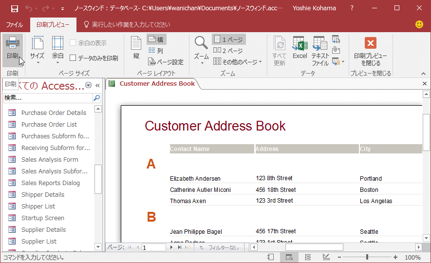Open Supplier Details in the navigation pane
Image resolution: width=431 pixels, height=263 pixels.
tap(43, 230)
